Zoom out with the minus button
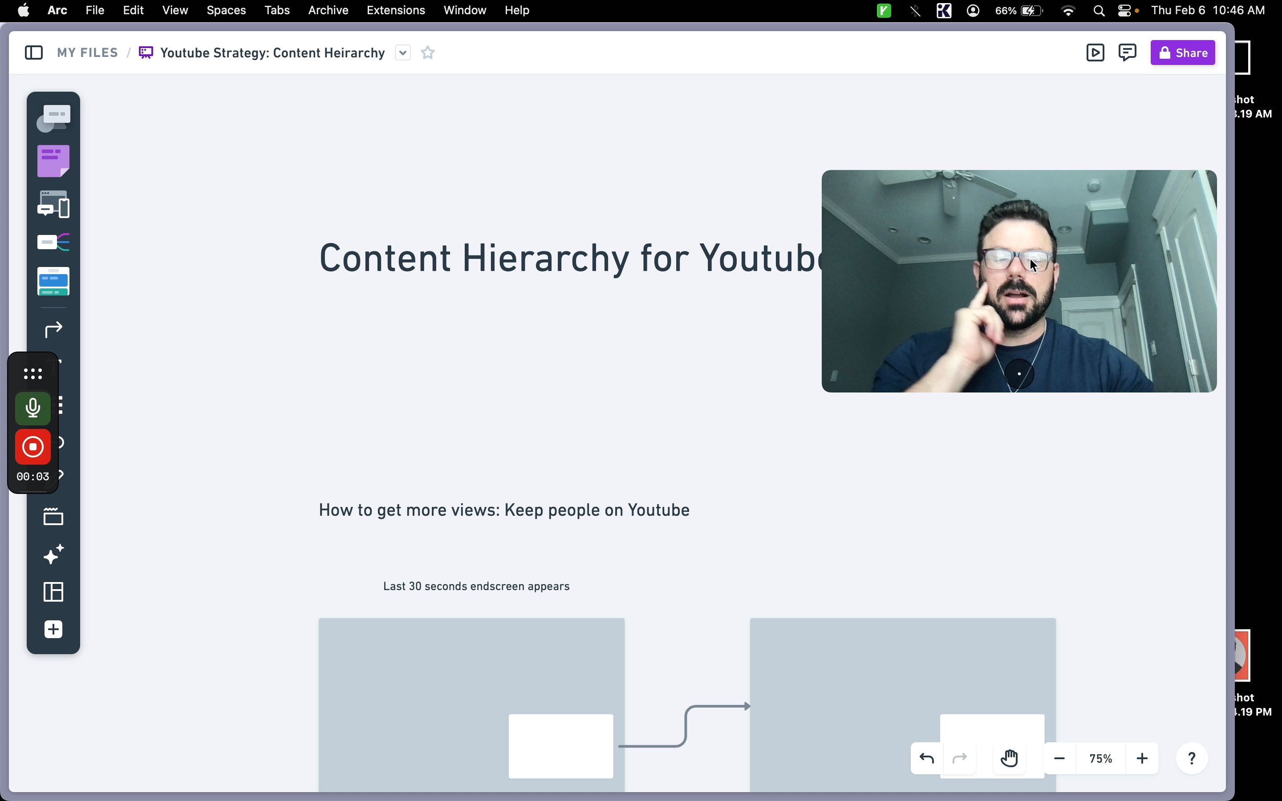1282x801 pixels. [1059, 759]
